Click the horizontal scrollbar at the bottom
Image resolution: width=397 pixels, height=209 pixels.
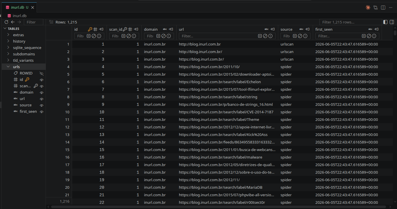point(218,207)
